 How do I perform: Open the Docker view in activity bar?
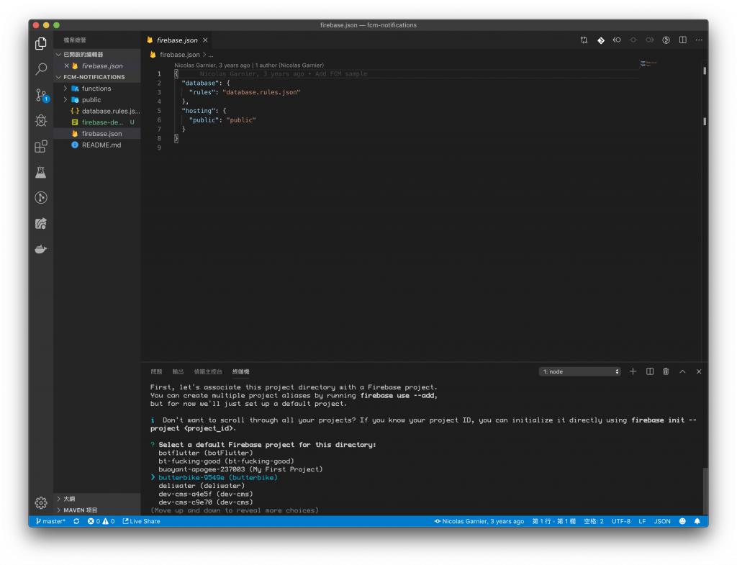(x=41, y=249)
